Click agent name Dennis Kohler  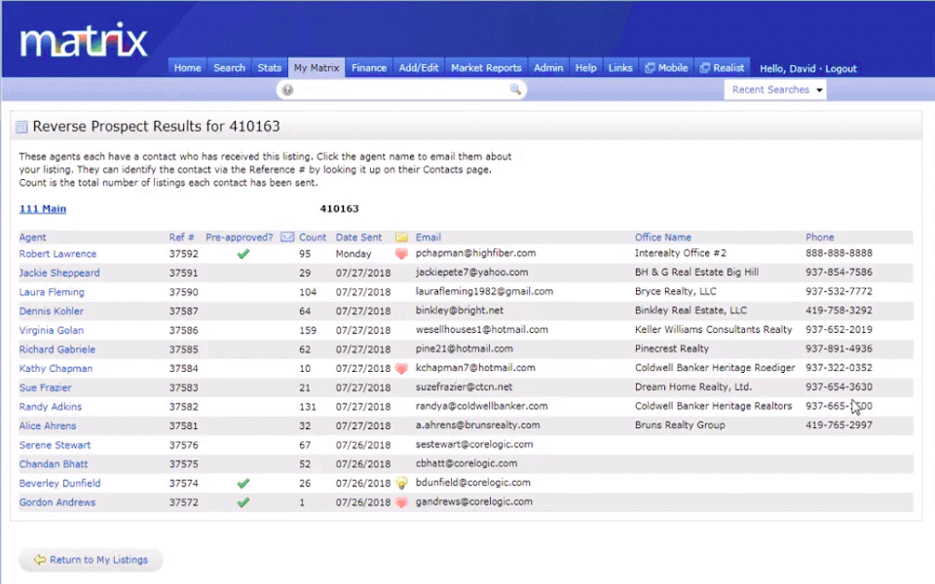tap(52, 311)
